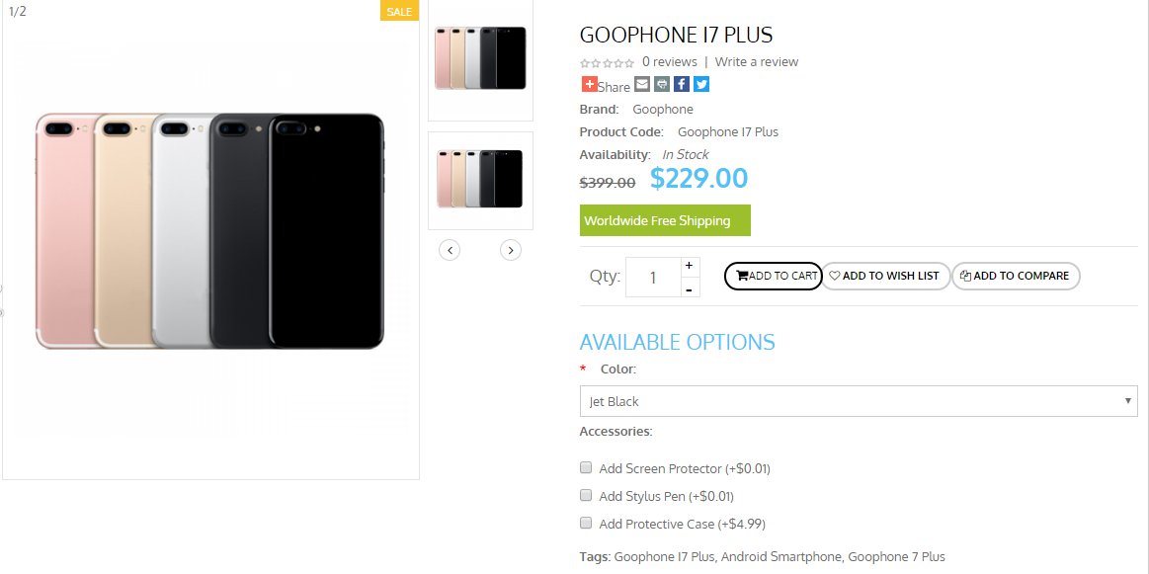The height and width of the screenshot is (574, 1149).
Task: Share on Facebook icon
Action: pos(682,85)
